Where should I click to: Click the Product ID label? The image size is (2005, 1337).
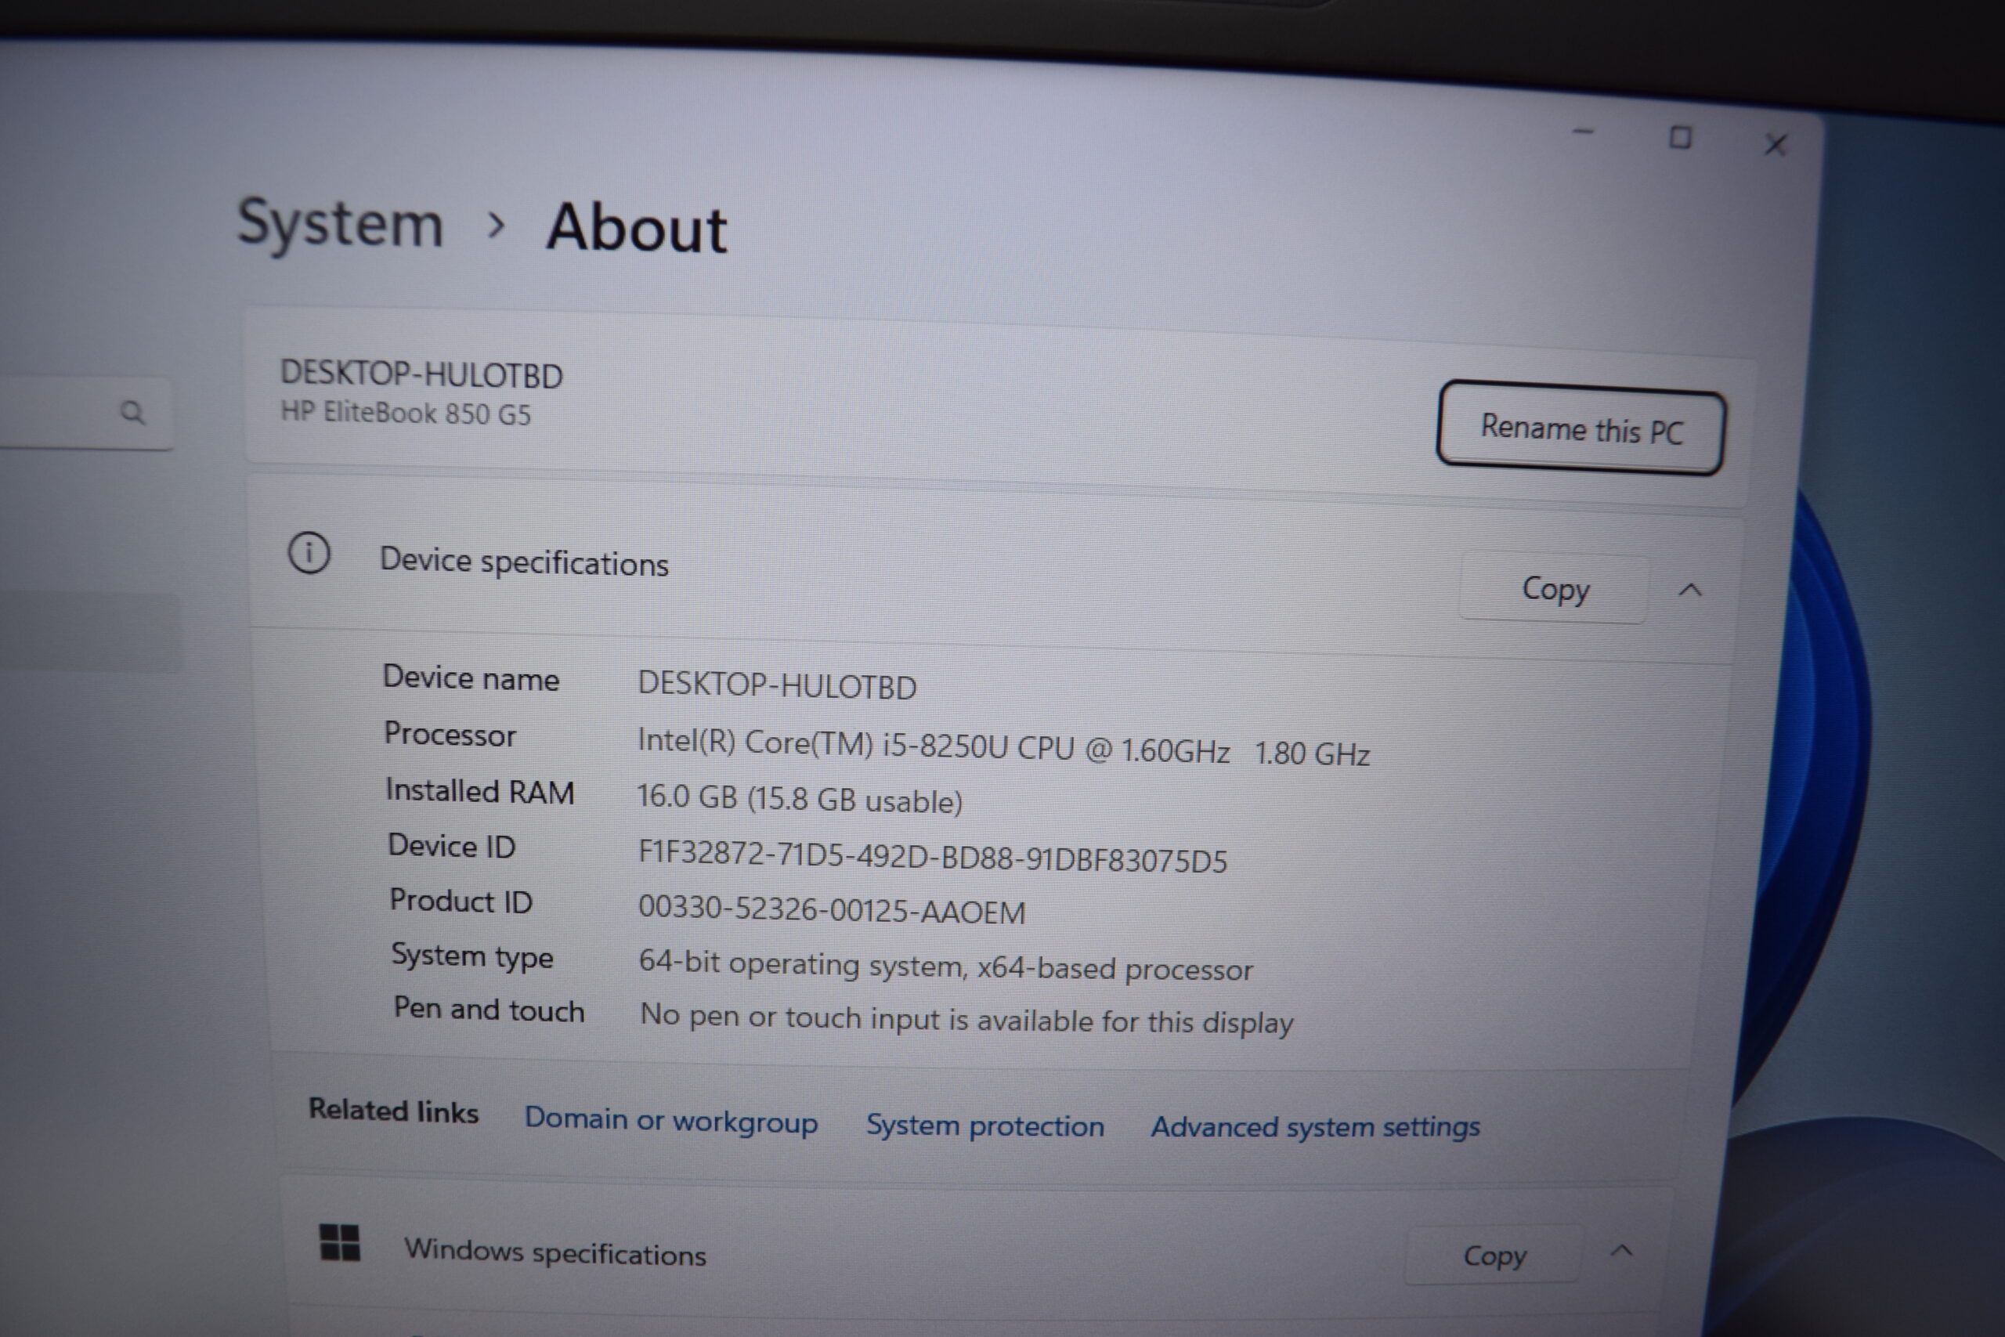point(461,901)
